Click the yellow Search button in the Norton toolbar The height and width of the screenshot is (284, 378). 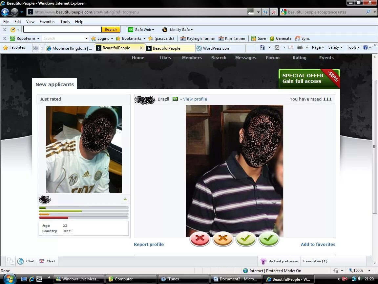(111, 30)
